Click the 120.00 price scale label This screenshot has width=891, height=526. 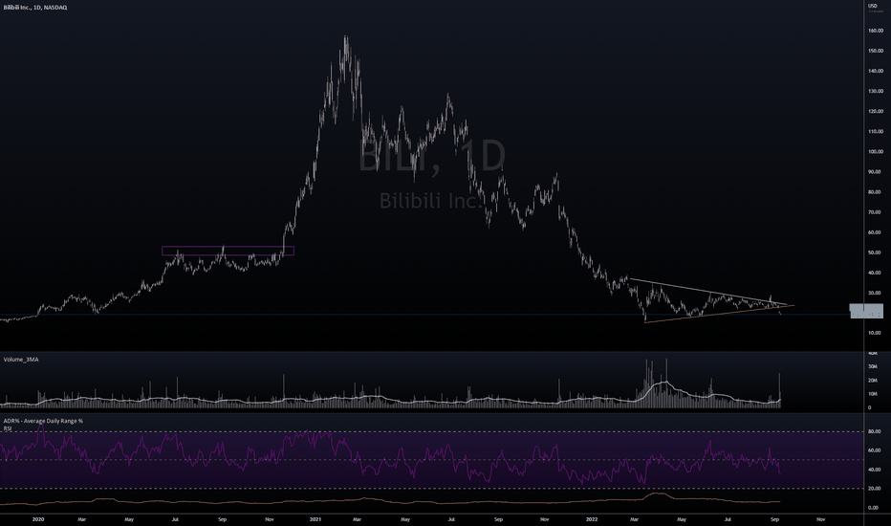pos(875,112)
